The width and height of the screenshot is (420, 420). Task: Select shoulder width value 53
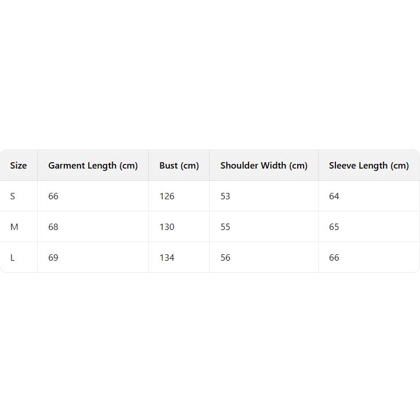tap(225, 196)
